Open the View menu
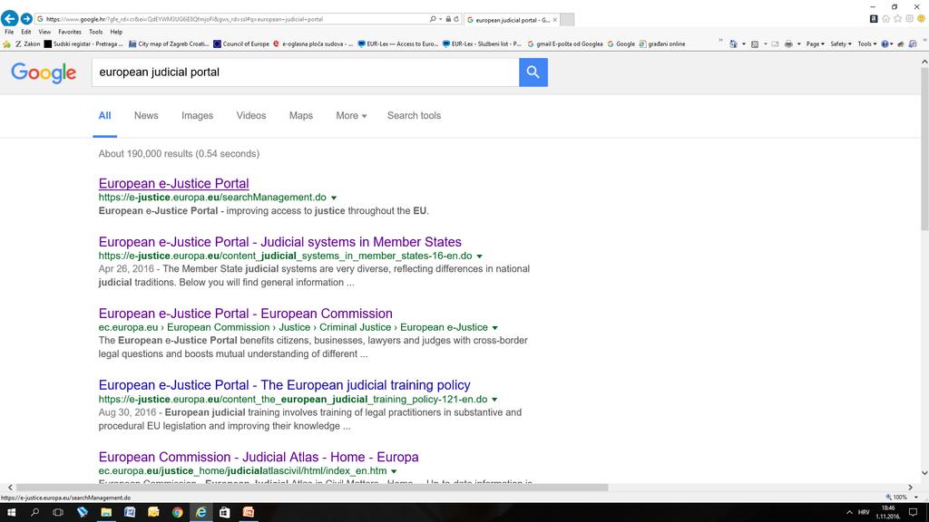Image resolution: width=929 pixels, height=522 pixels. tap(44, 32)
